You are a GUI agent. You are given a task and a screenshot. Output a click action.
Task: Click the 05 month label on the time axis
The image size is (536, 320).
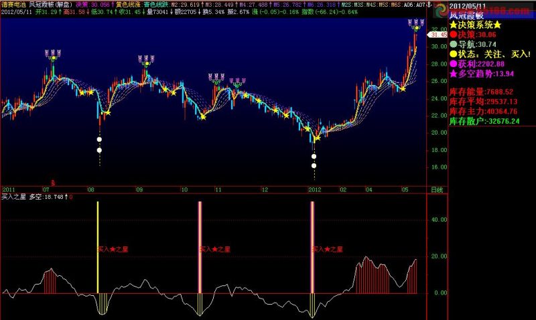(x=405, y=189)
